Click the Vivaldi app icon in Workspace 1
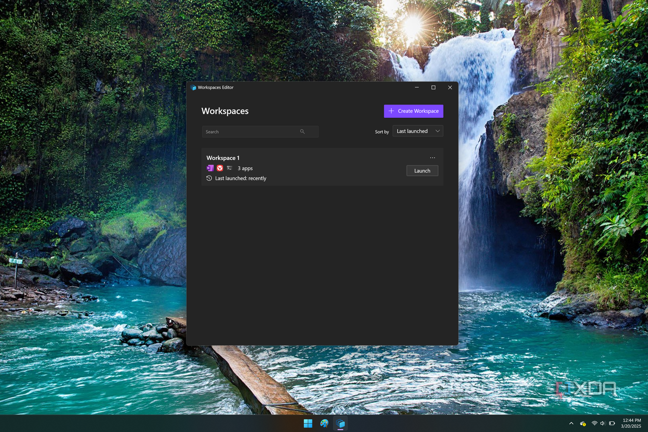 pyautogui.click(x=220, y=168)
